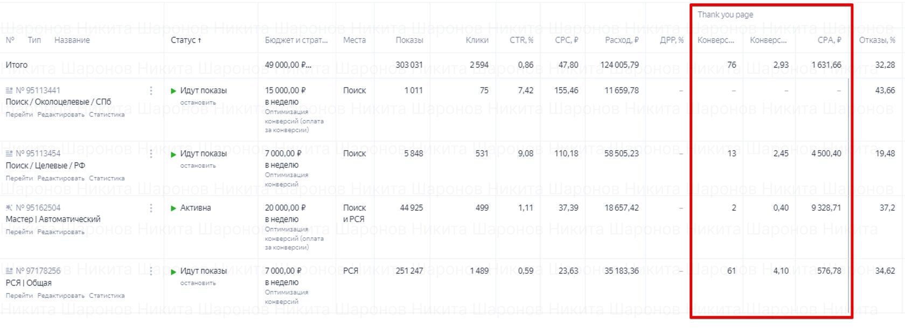Click Редактировать under Мастер | Автоматический

click(x=61, y=232)
